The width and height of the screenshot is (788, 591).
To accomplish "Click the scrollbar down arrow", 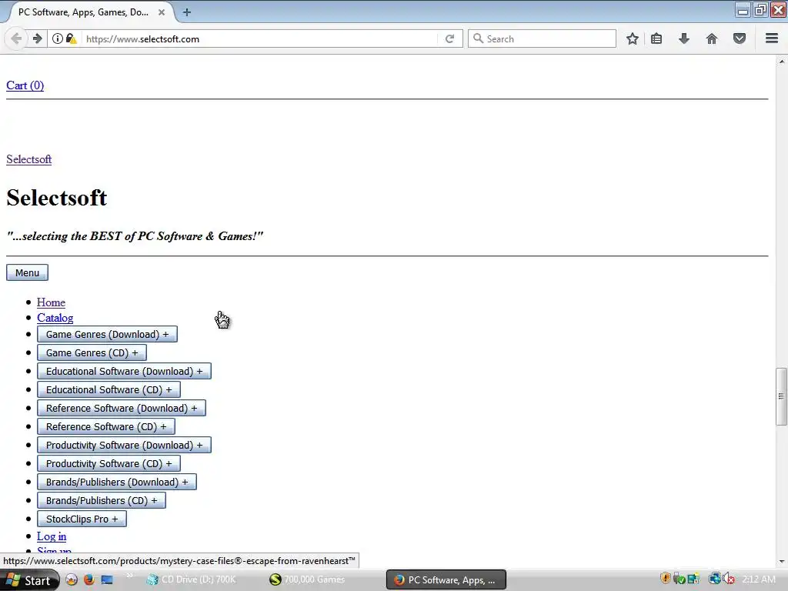I will pos(782,562).
